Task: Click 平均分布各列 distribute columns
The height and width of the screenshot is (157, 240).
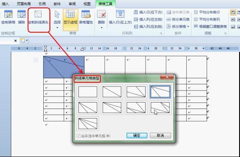Action: [x=207, y=19]
